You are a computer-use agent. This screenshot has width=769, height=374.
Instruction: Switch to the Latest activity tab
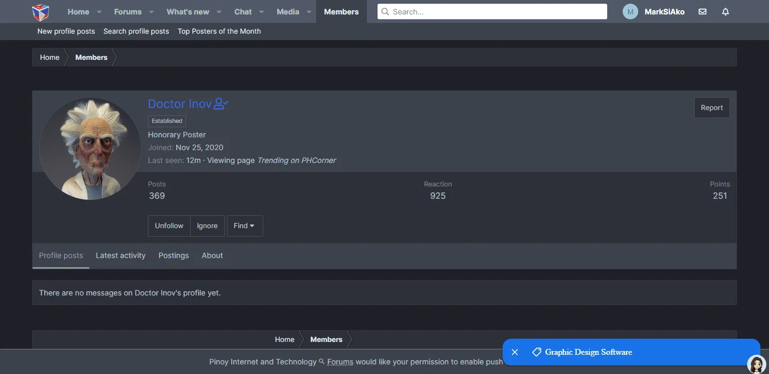121,255
